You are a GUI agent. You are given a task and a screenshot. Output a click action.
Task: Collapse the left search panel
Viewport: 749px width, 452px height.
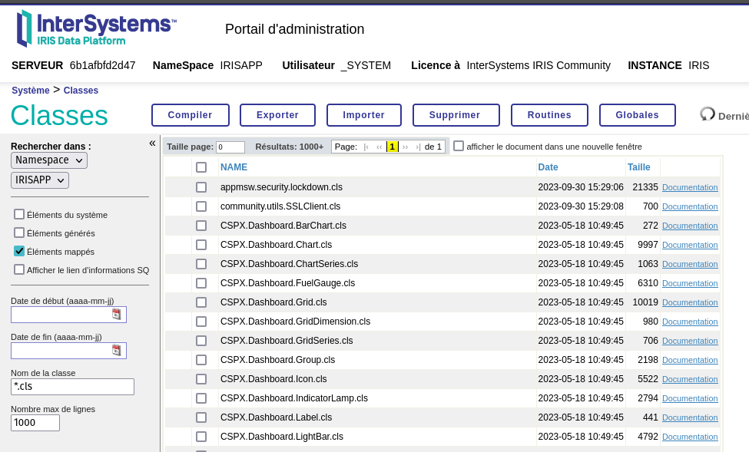click(x=152, y=143)
